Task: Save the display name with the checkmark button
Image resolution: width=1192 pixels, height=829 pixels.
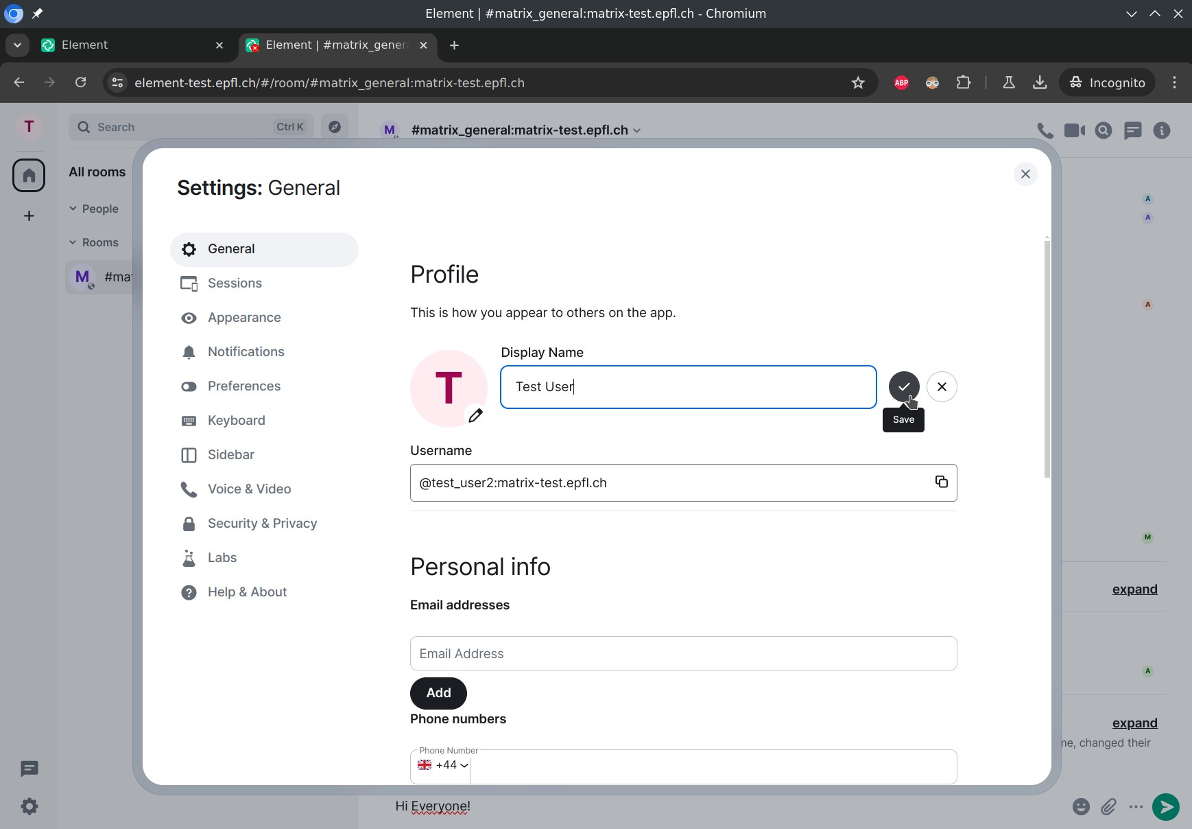Action: (903, 386)
